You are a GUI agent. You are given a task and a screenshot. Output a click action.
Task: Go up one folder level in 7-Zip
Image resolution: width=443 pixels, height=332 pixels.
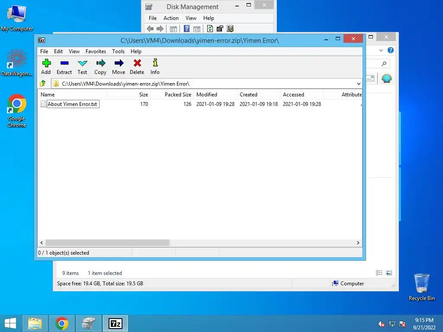(43, 83)
